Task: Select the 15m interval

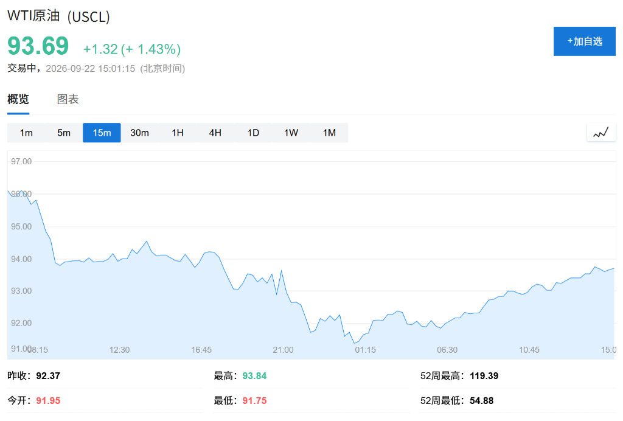Action: pos(102,133)
